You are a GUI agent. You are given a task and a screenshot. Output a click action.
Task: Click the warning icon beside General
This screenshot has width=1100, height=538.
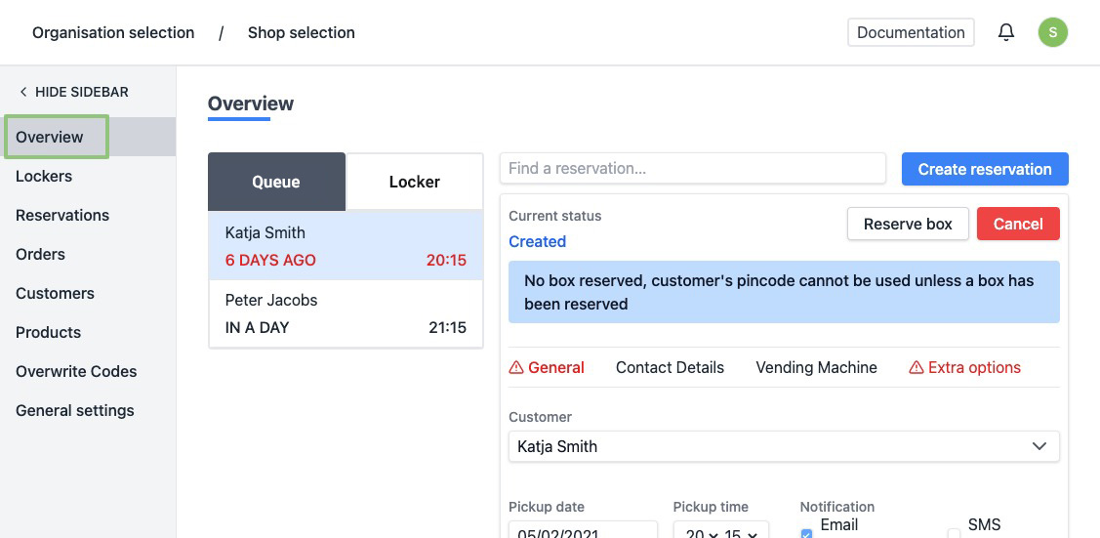(516, 368)
